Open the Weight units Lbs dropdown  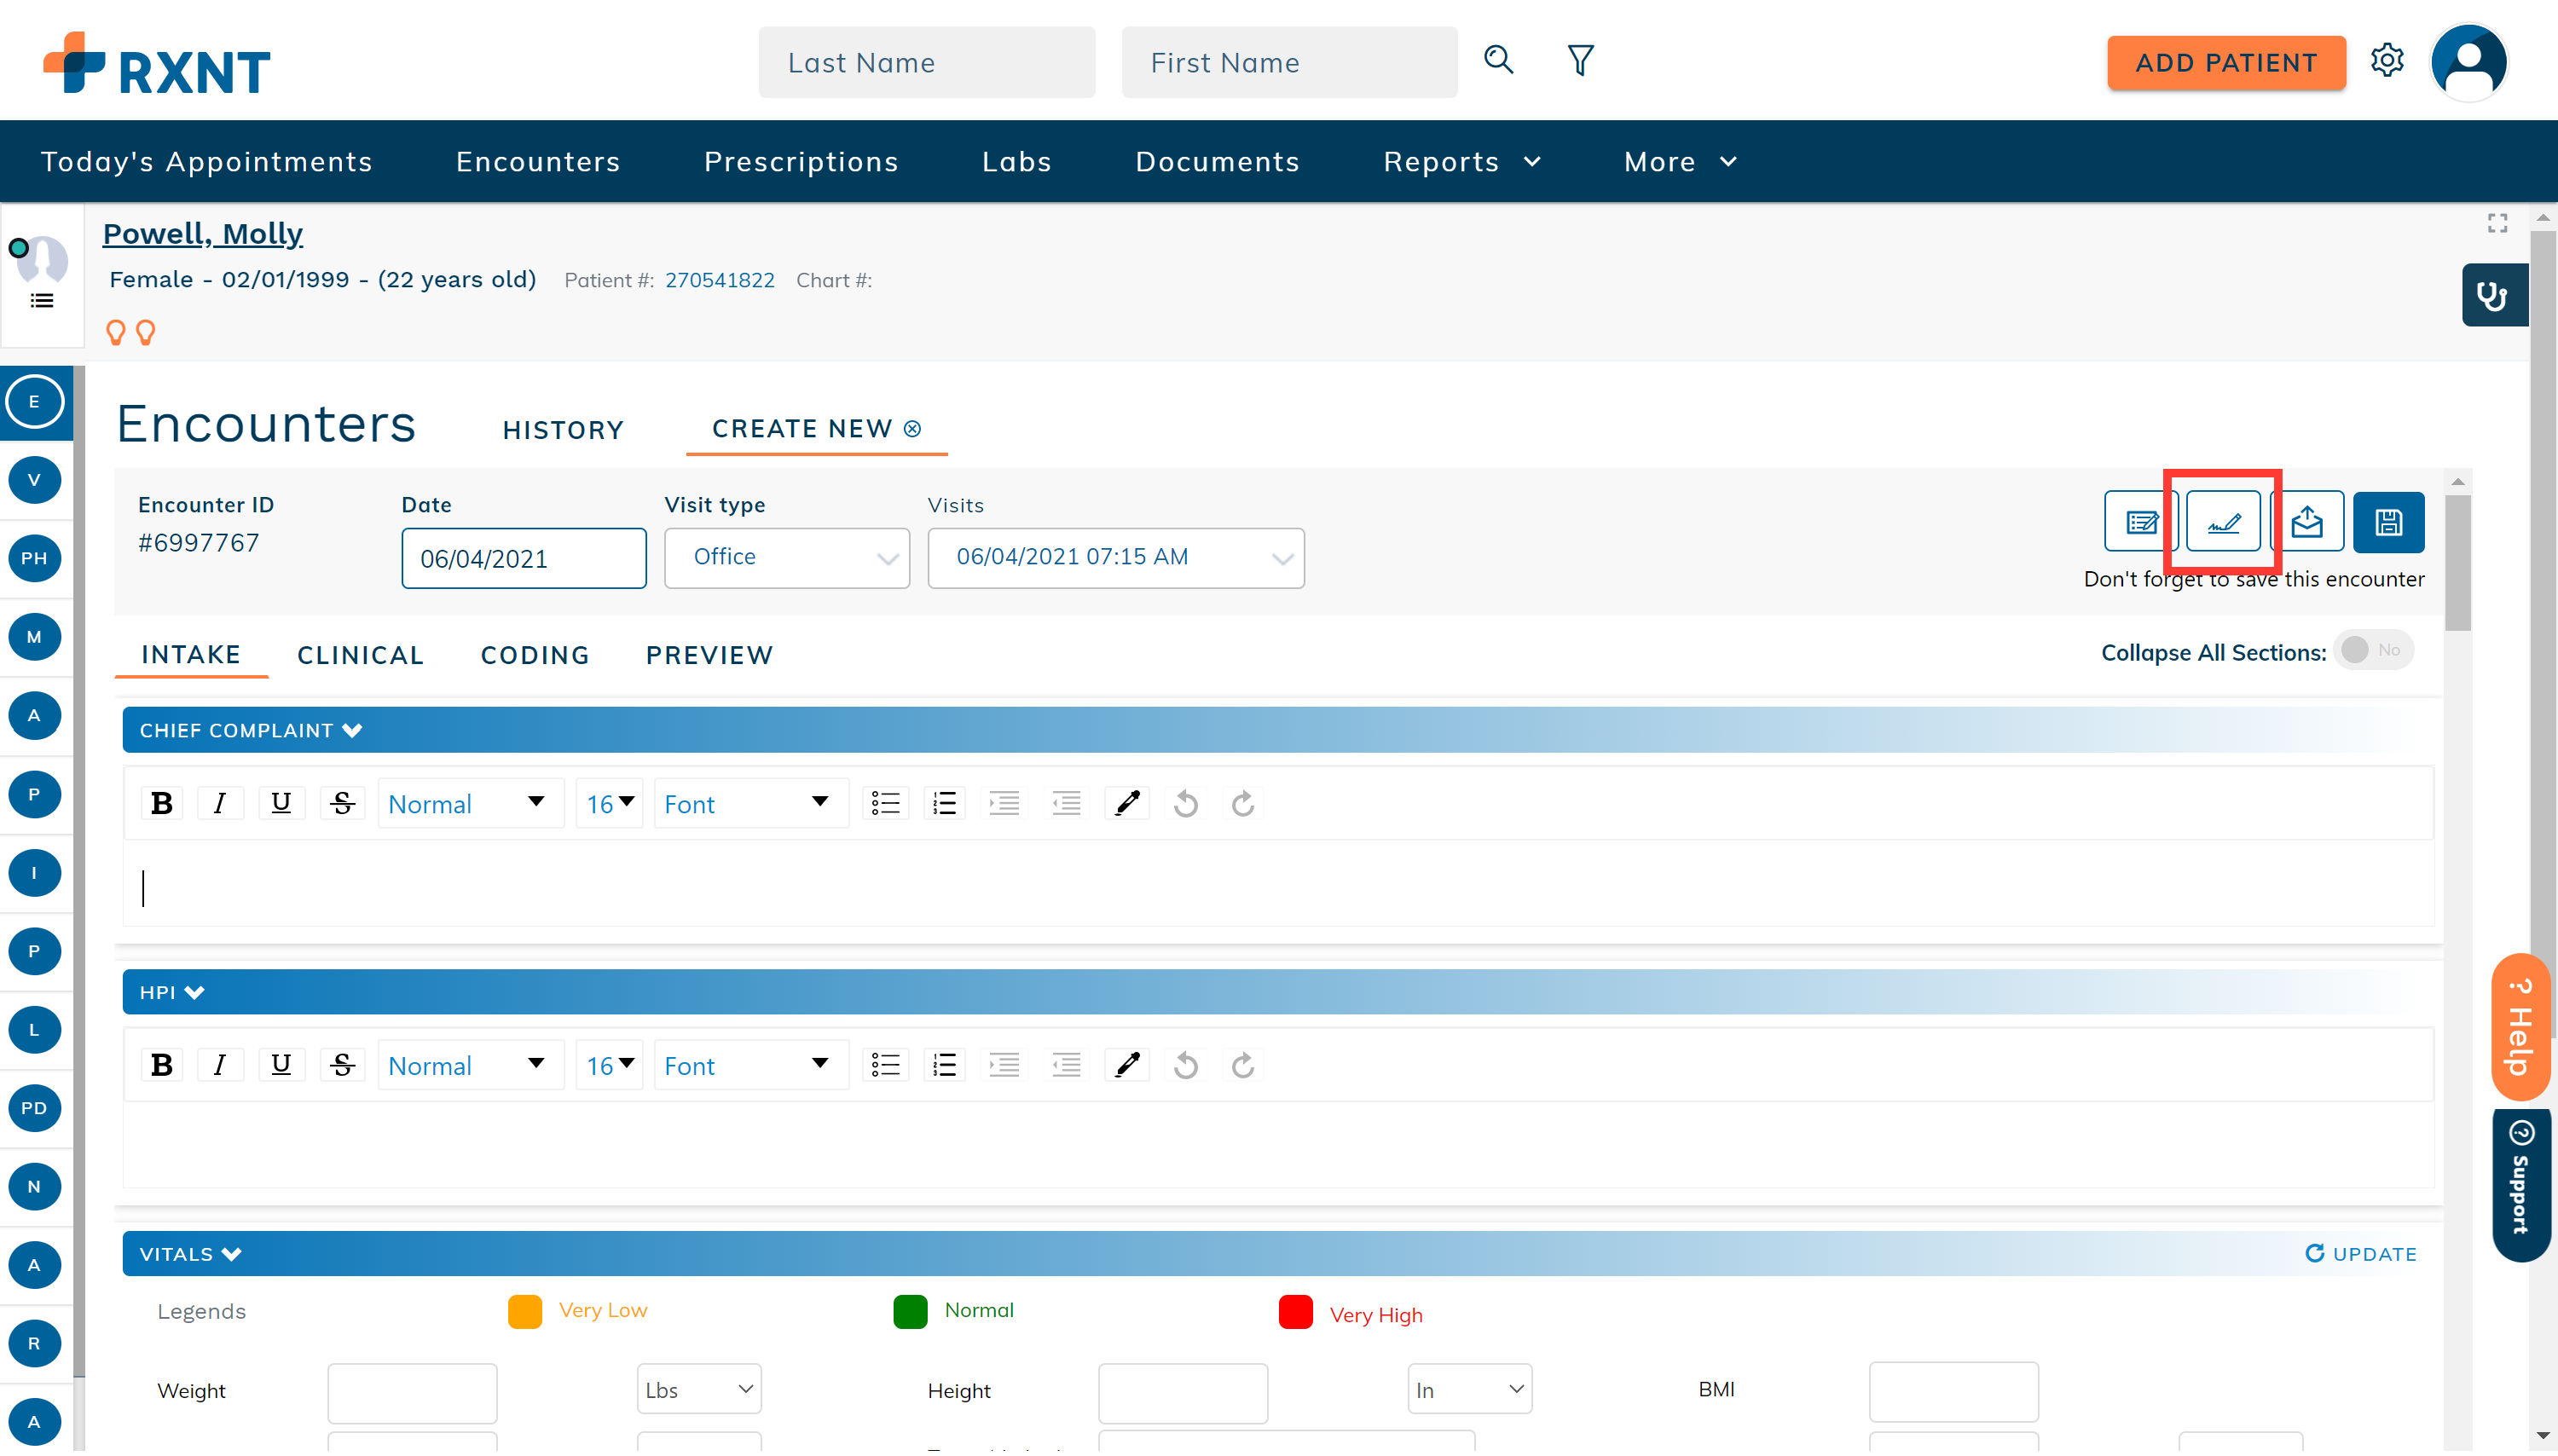point(698,1389)
